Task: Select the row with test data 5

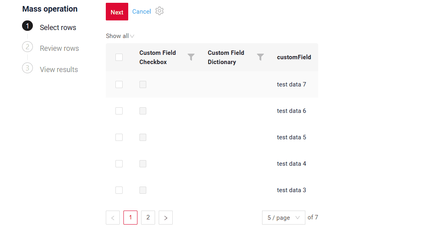Action: [x=119, y=137]
